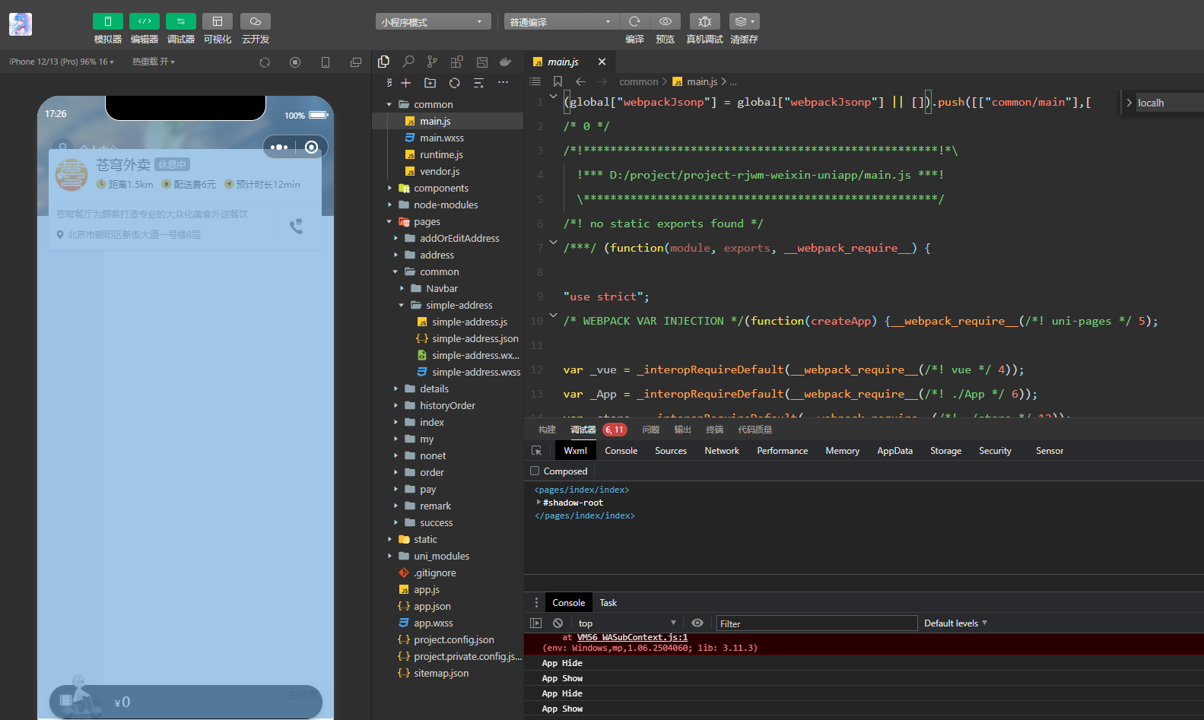
Task: Expand the components folder
Action: click(x=390, y=189)
